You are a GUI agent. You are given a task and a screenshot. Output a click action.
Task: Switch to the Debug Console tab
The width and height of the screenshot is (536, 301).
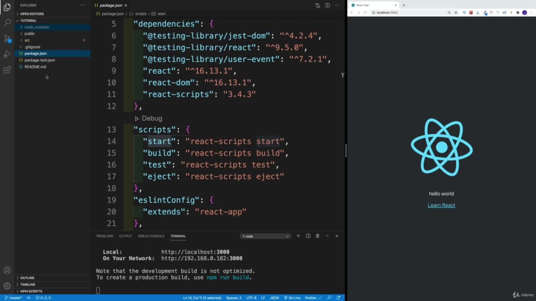click(x=151, y=236)
